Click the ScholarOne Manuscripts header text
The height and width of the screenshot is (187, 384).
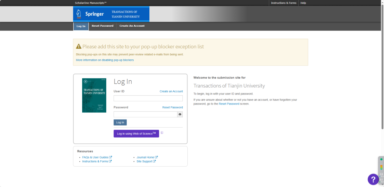(x=91, y=3)
